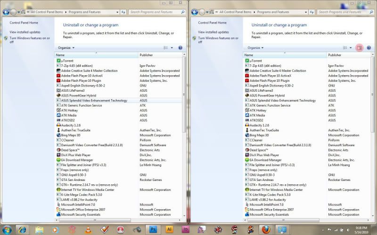Click the forward arrow in the left window

(14, 12)
